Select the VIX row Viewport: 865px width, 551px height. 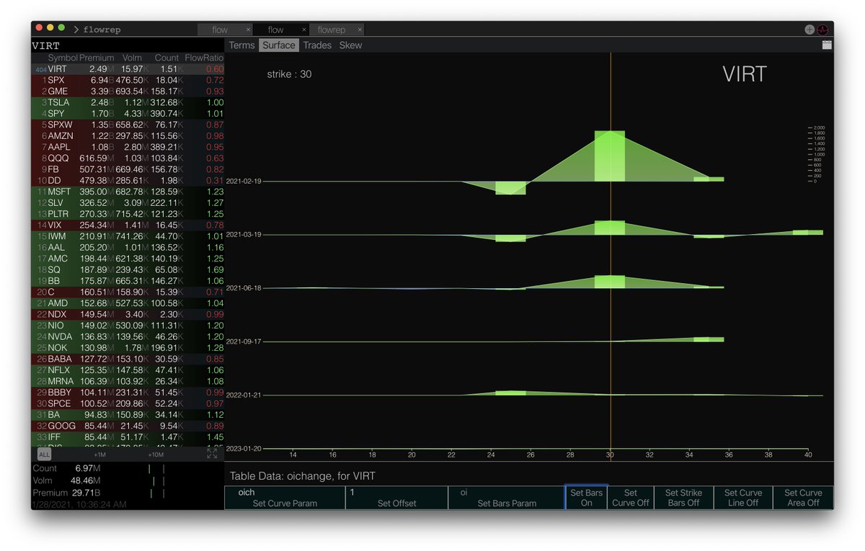[128, 225]
